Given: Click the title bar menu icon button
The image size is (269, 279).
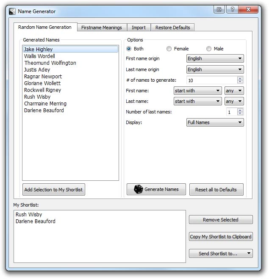Looking at the screenshot, I should (219, 9).
